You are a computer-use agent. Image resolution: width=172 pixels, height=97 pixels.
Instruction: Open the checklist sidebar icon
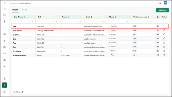(x=5, y=15)
